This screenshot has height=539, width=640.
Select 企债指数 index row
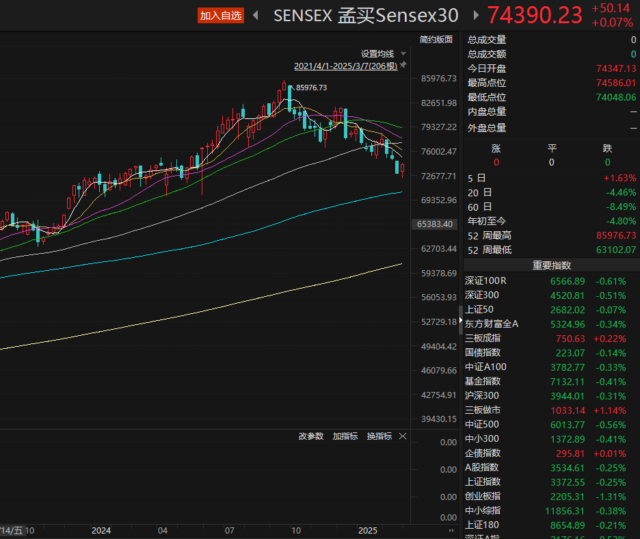pos(551,453)
